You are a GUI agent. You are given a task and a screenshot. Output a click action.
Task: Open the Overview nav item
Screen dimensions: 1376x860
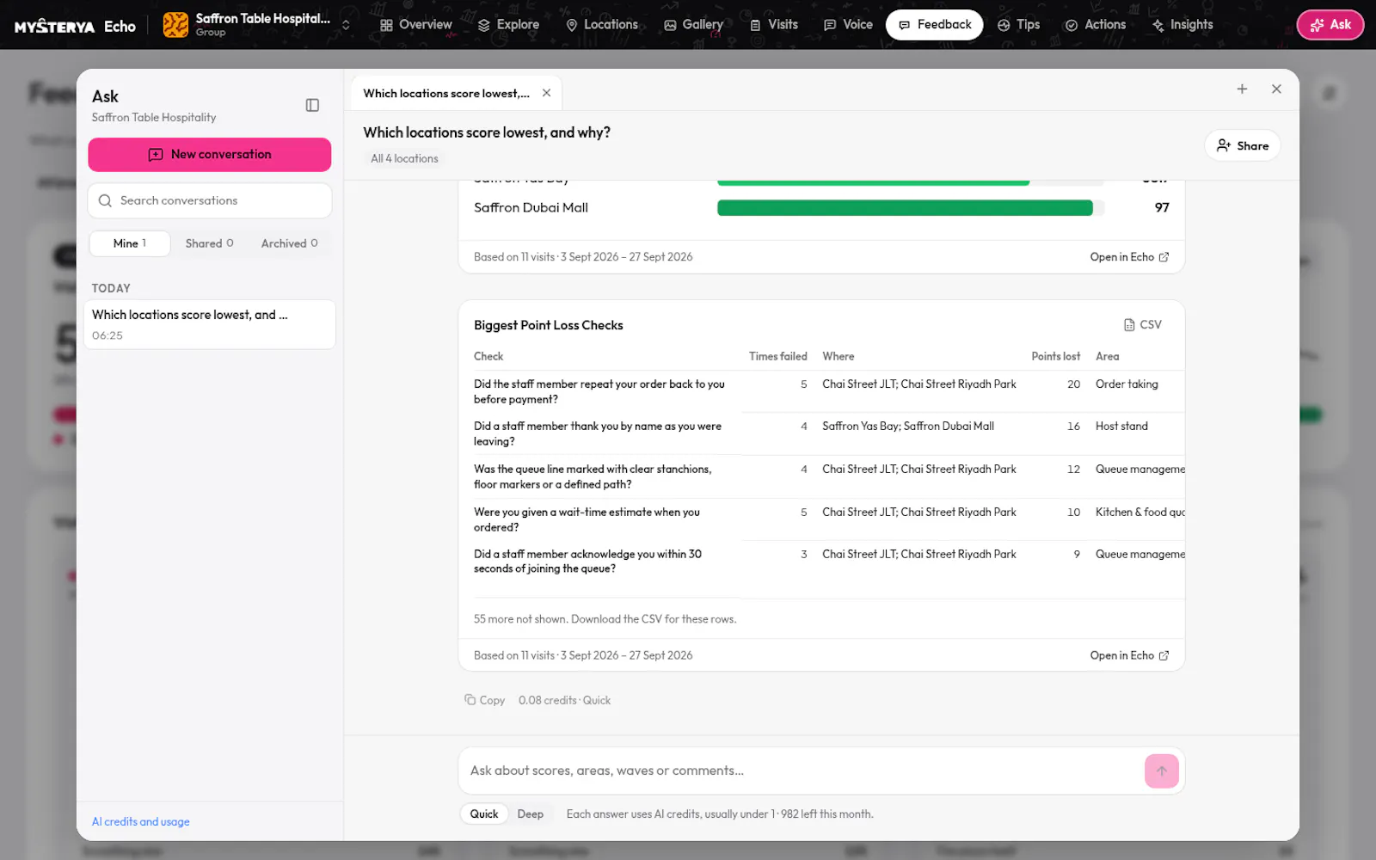pyautogui.click(x=415, y=25)
